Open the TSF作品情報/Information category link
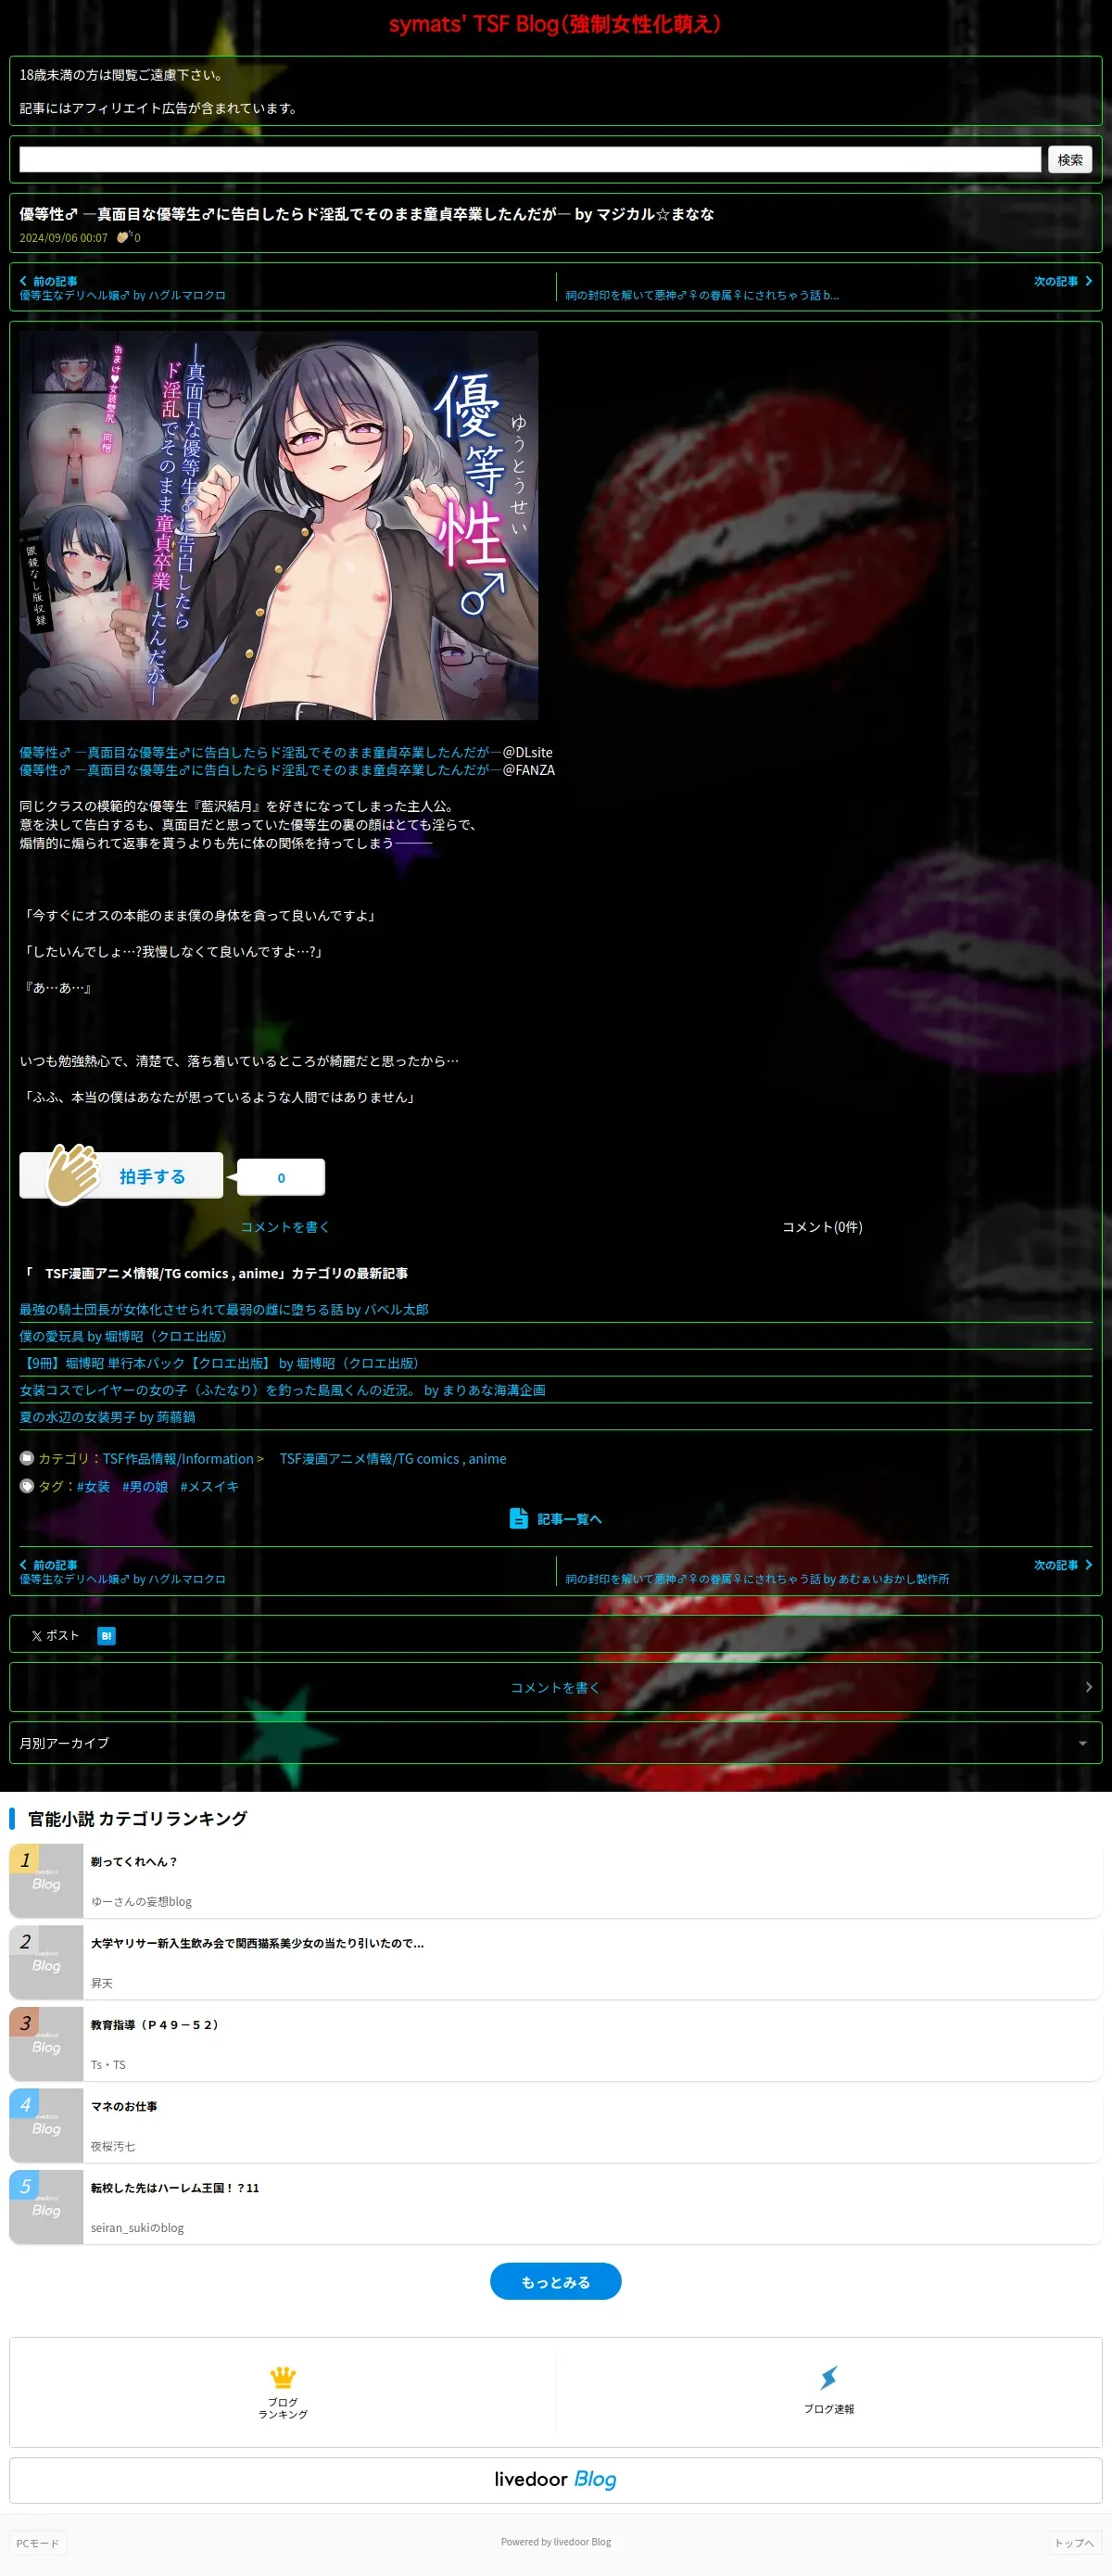1112x2576 pixels. 178,1459
